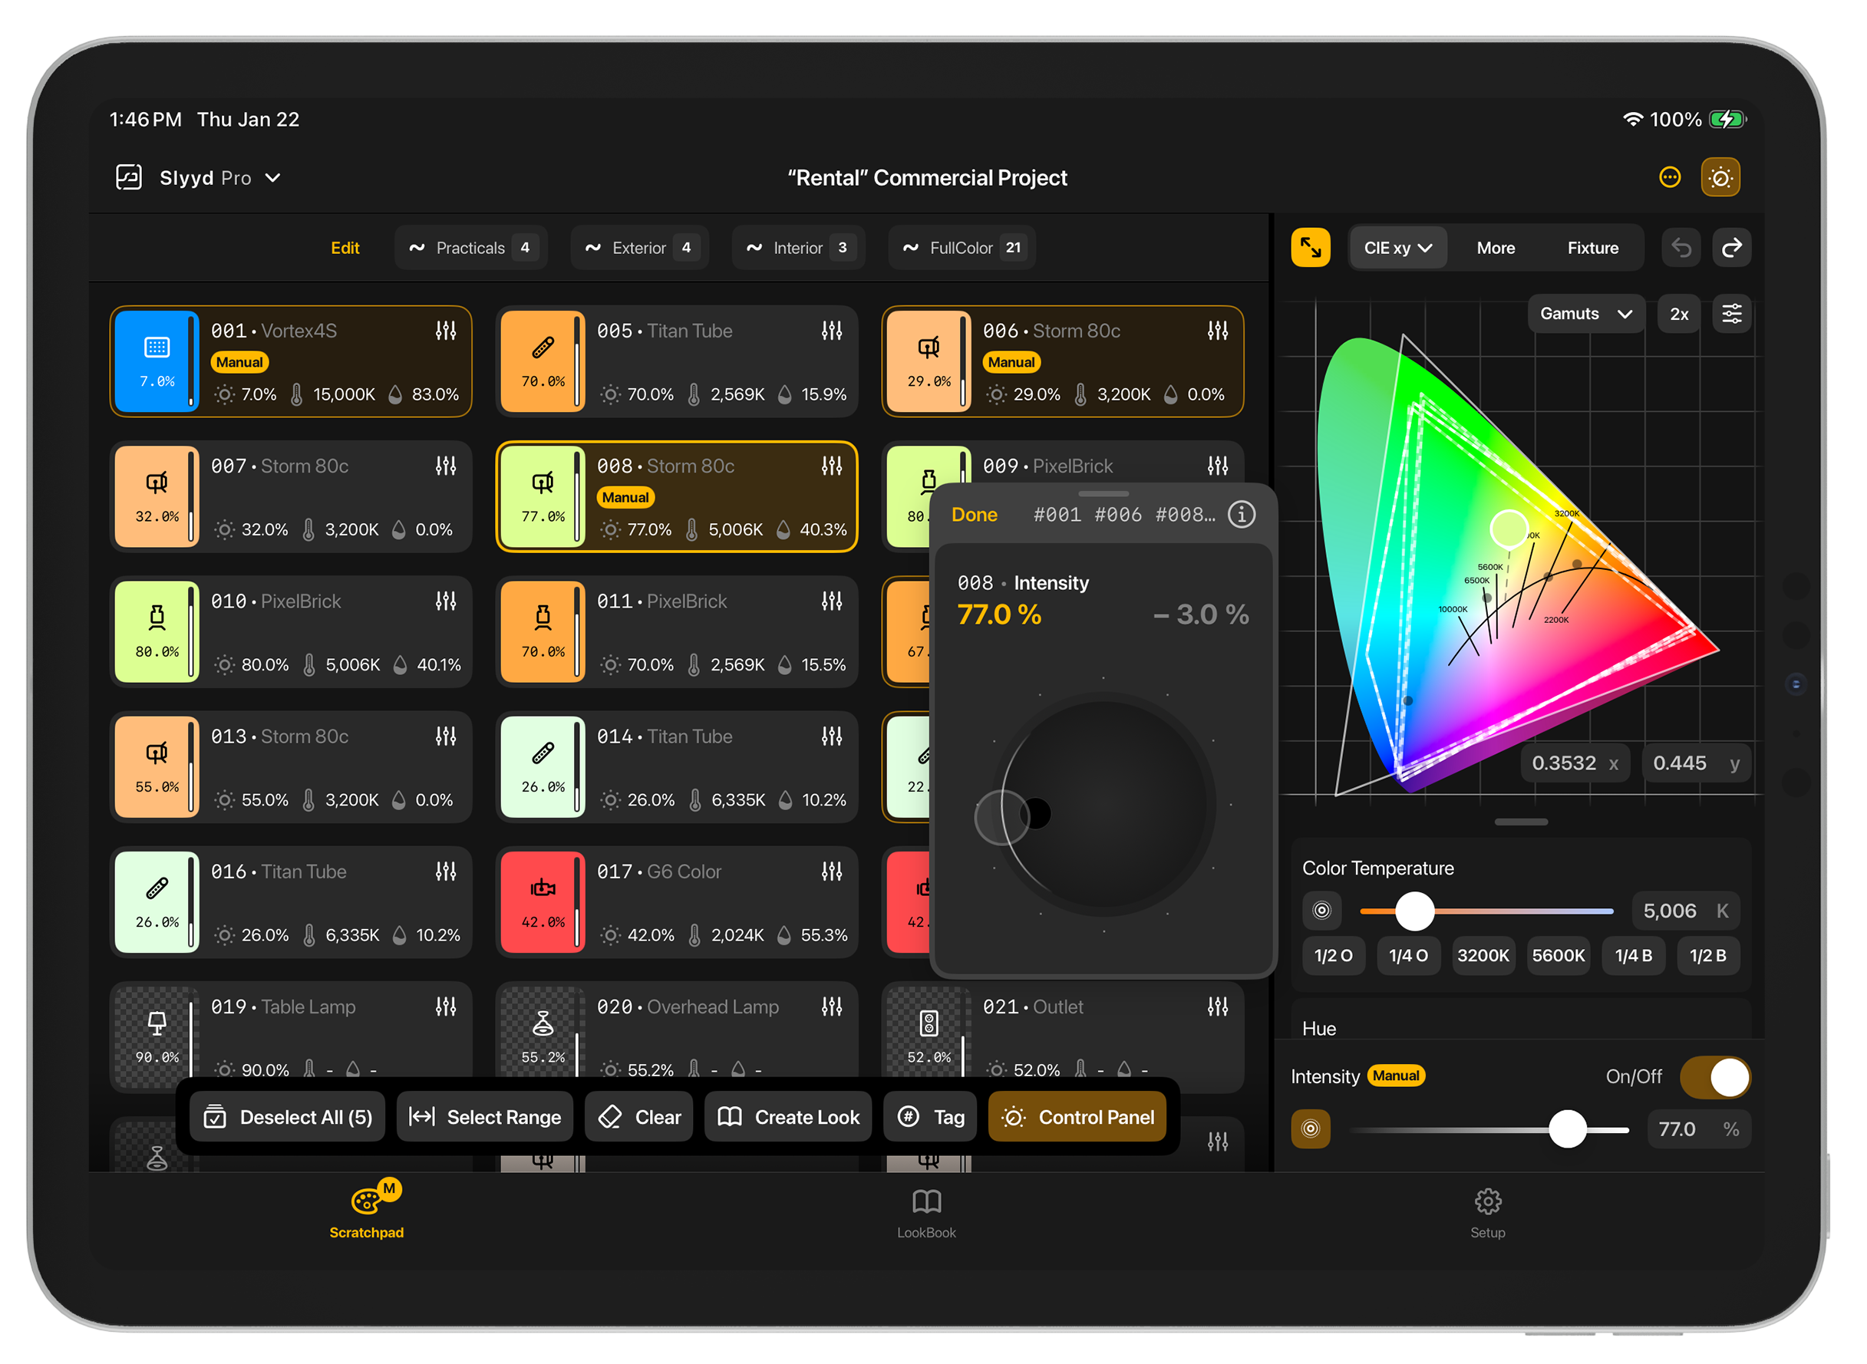Screen dimensions: 1867x1364
Task: Toggle the 2x zoom button
Action: 1679,314
